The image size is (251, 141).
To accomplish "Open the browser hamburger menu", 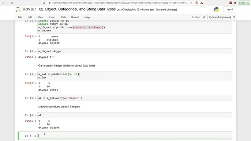I will 248,3.
